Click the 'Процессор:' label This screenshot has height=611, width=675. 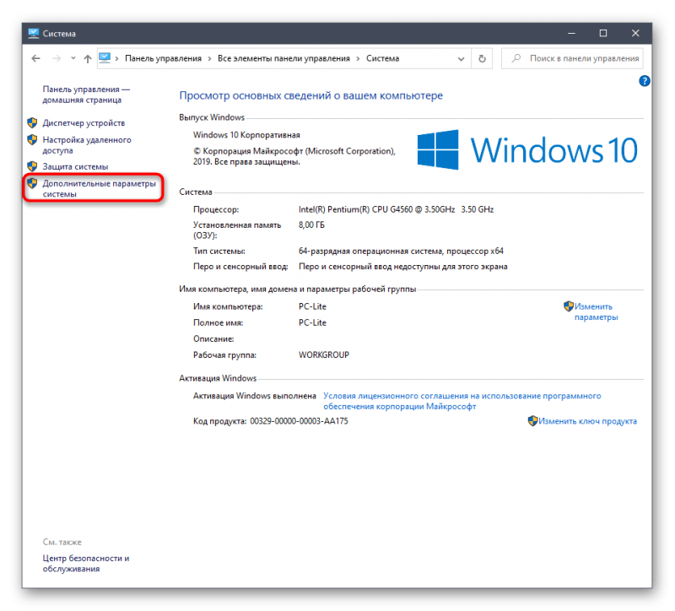coord(216,209)
